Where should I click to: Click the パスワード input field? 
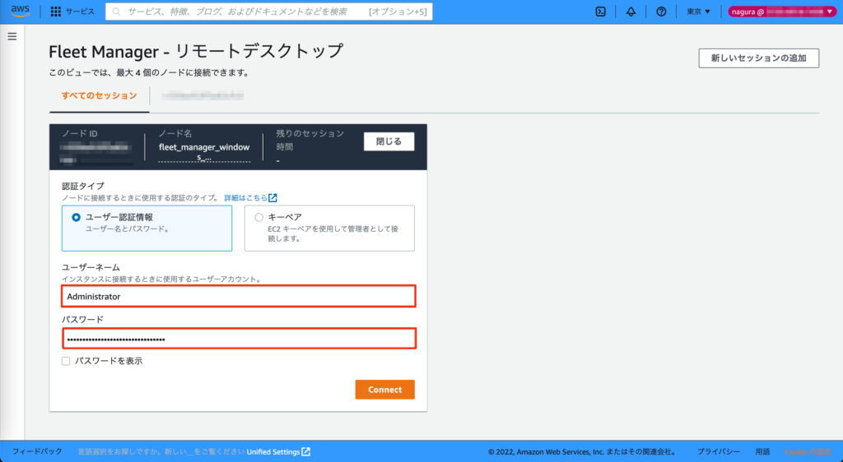click(239, 339)
